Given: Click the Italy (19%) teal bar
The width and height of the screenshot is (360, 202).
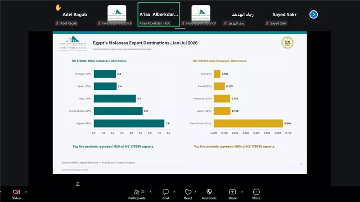Looking at the screenshot, I should [x=115, y=98].
